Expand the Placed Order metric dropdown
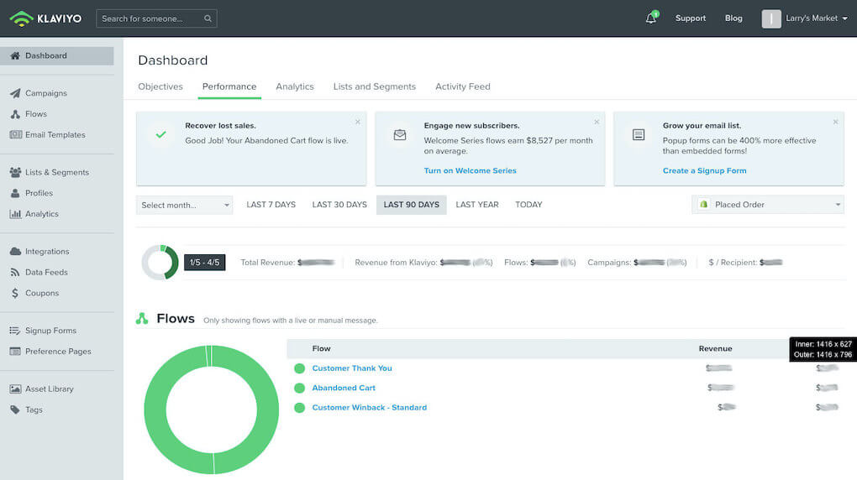This screenshot has height=480, width=857. 767,205
